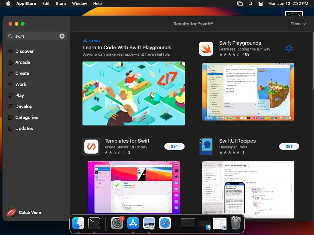Open the App Store menu
Viewport: 314px width, 235px height.
(x=26, y=4)
